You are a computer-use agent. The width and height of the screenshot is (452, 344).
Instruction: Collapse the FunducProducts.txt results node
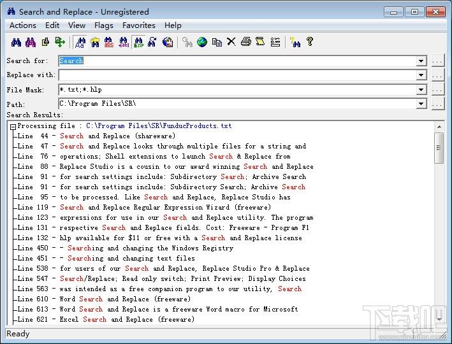(x=13, y=127)
